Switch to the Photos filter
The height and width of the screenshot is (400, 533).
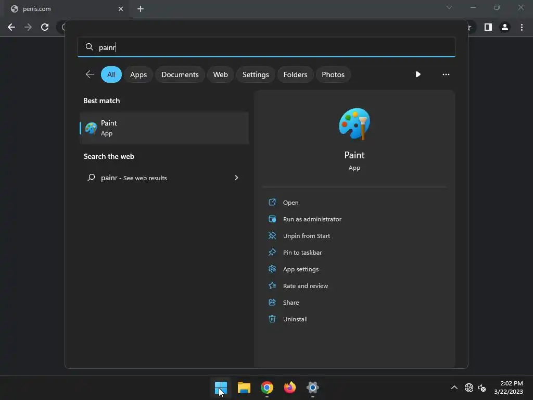click(x=333, y=74)
